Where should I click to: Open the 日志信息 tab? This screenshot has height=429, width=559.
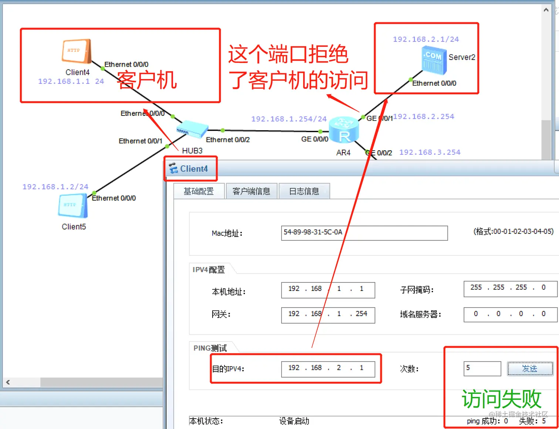tap(304, 191)
